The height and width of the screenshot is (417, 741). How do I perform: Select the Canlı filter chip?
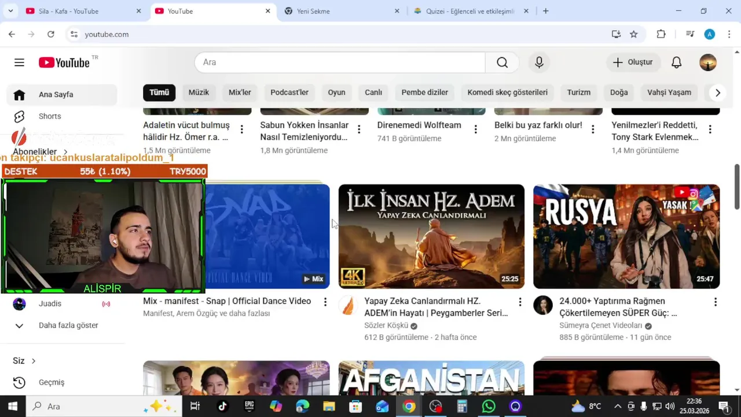[x=373, y=93]
